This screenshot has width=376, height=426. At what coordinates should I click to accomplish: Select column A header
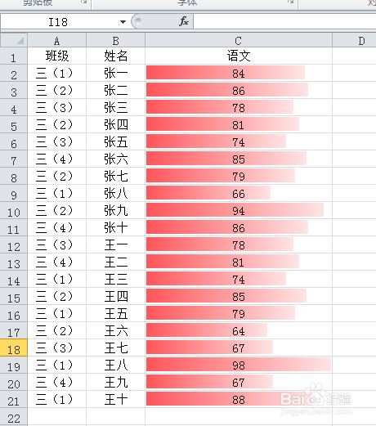click(x=57, y=41)
